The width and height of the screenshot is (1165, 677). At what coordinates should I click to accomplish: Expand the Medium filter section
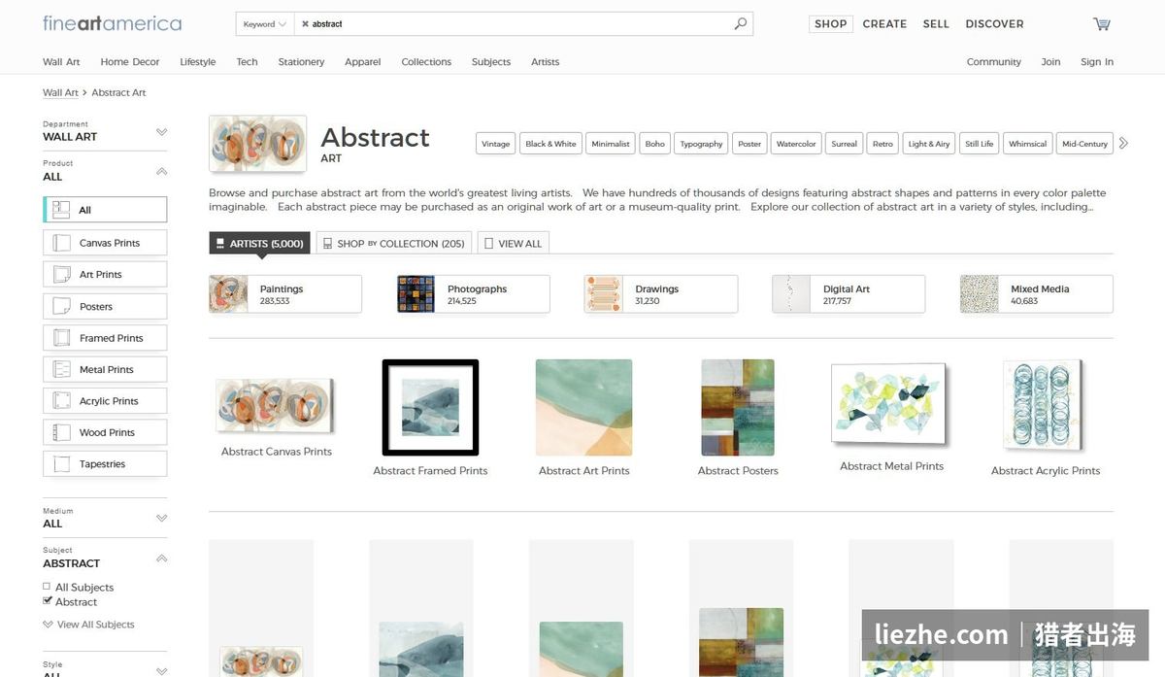click(x=161, y=518)
